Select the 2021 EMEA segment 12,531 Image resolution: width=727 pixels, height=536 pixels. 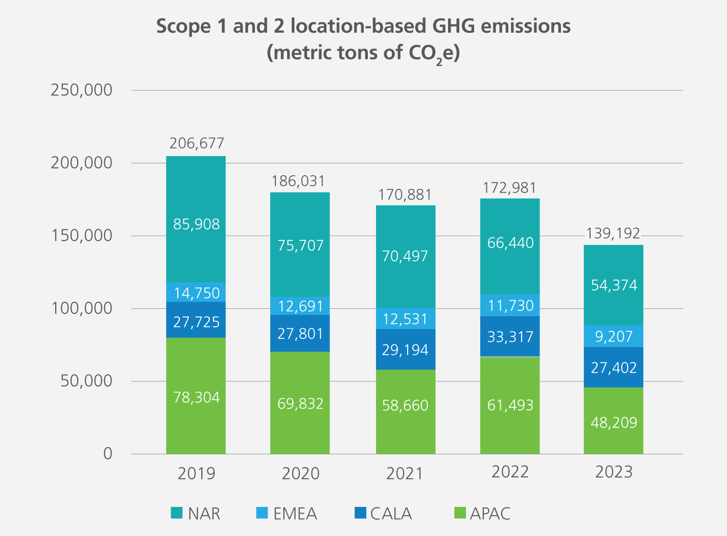(406, 319)
